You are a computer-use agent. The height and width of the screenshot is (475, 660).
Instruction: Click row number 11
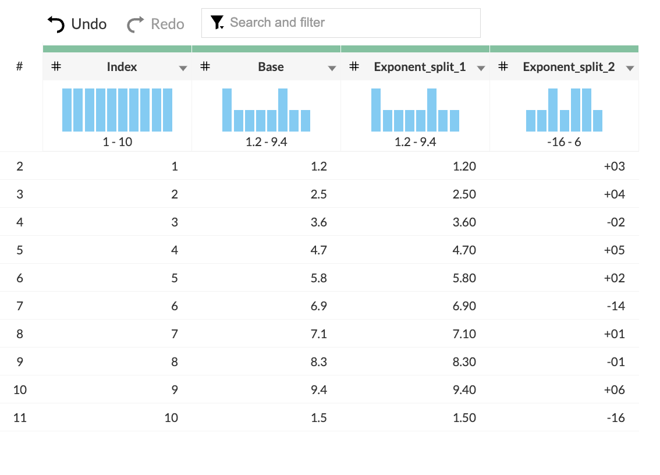20,418
